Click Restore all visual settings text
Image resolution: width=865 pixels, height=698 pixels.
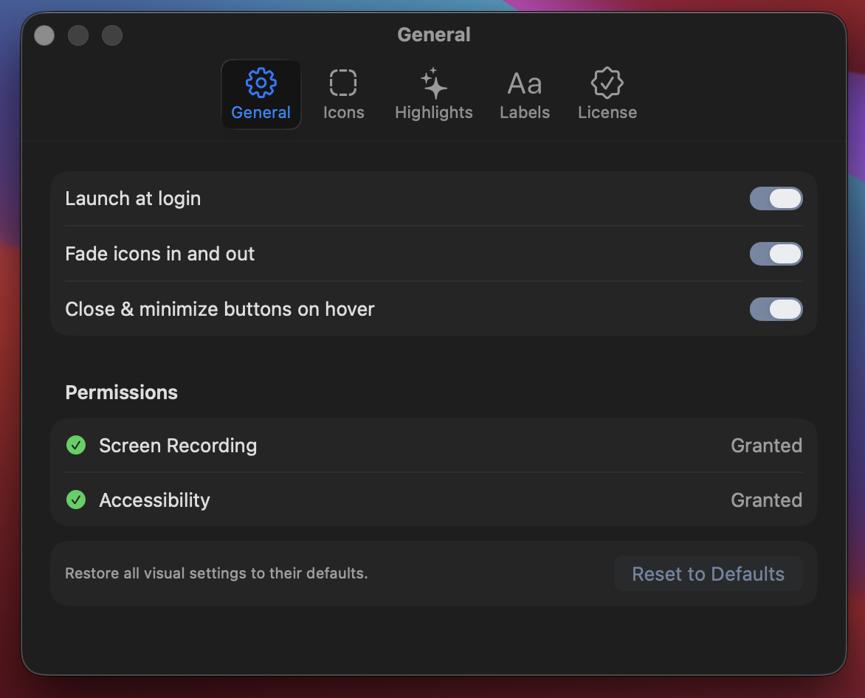(x=216, y=573)
